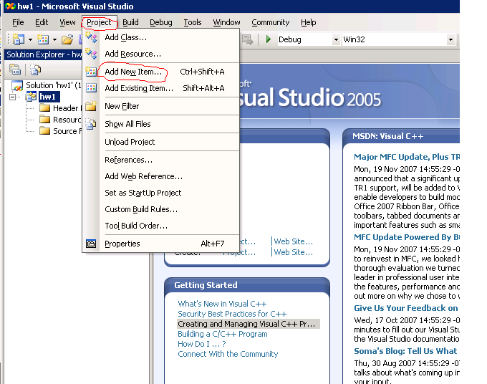
Task: Open the Community menu
Action: pos(270,22)
